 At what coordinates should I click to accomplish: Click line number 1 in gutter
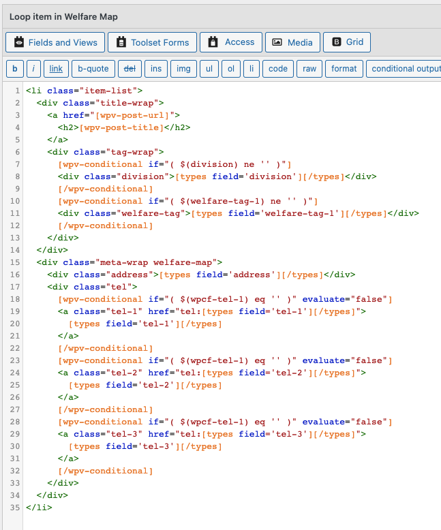[x=17, y=91]
